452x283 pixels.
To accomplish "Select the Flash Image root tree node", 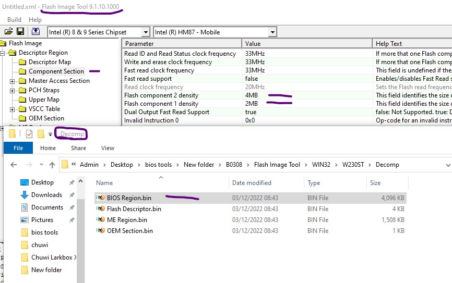I will tap(25, 43).
